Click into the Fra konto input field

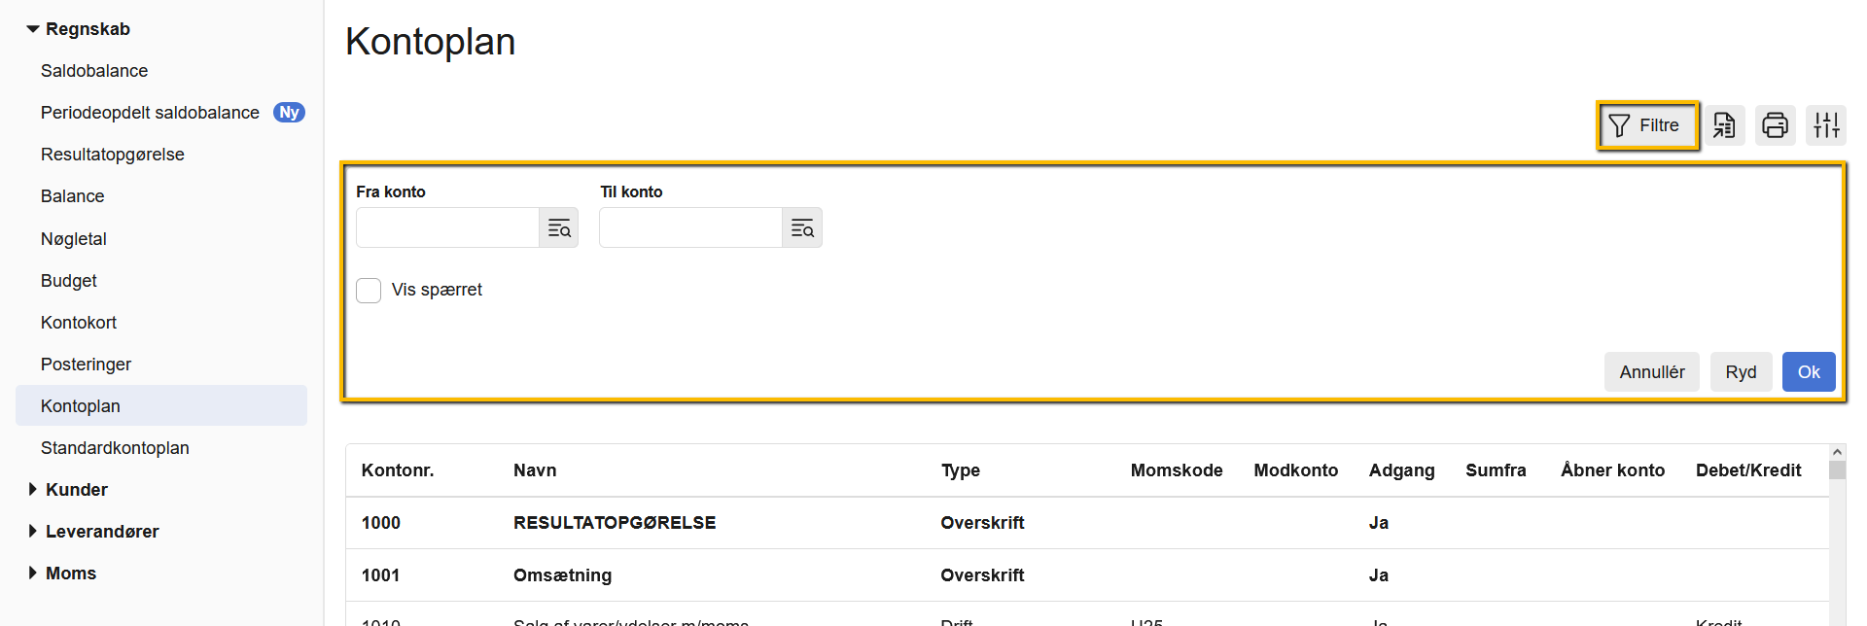(x=447, y=228)
